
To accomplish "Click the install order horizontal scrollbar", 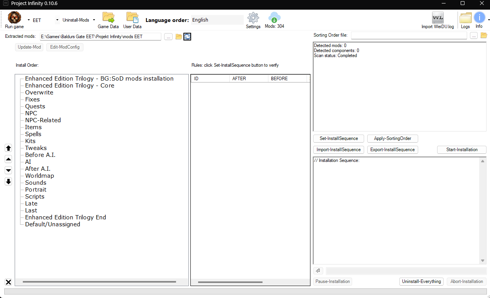I will point(99,282).
